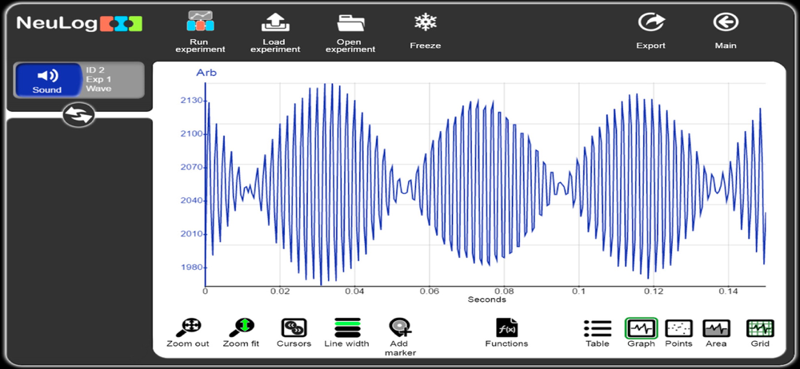Screen dimensions: 800x369
Task: Toggle Area fill display
Action: [x=716, y=328]
